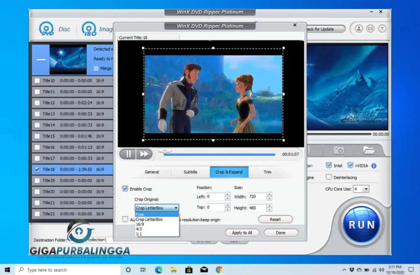Click the snapshot camera icon
This screenshot has width=420, height=275.
pyautogui.click(x=339, y=150)
